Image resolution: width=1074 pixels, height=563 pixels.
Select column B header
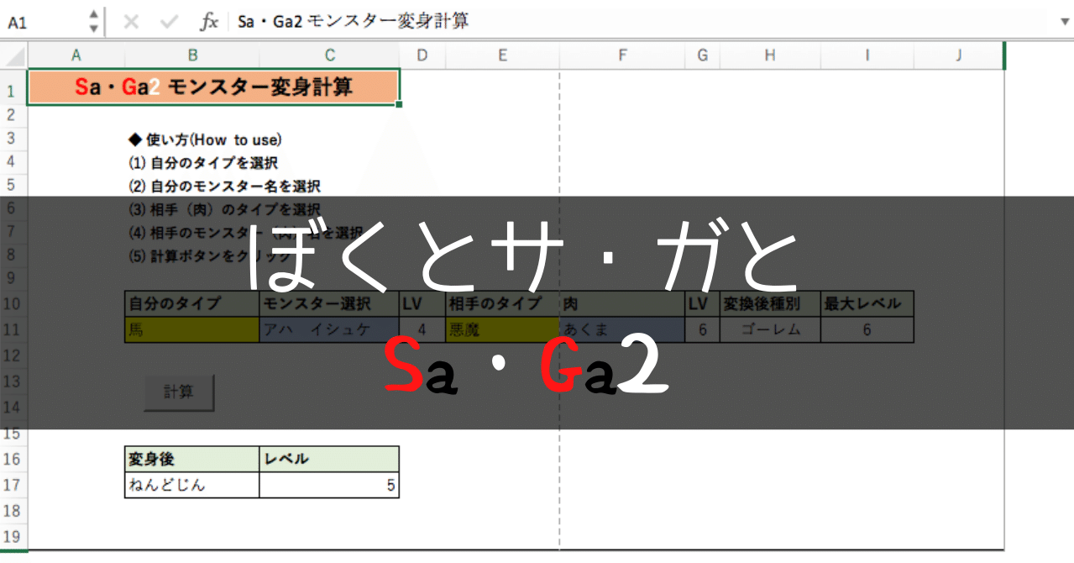coord(192,55)
